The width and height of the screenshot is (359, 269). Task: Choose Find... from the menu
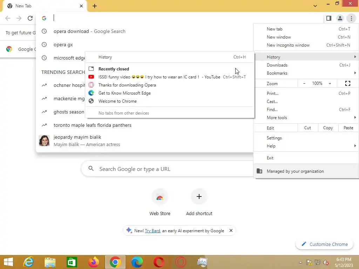click(x=306, y=109)
